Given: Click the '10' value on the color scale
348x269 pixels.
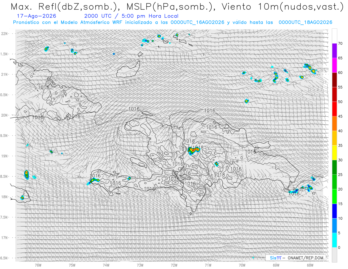Looking at the screenshot, I should coord(340,218).
